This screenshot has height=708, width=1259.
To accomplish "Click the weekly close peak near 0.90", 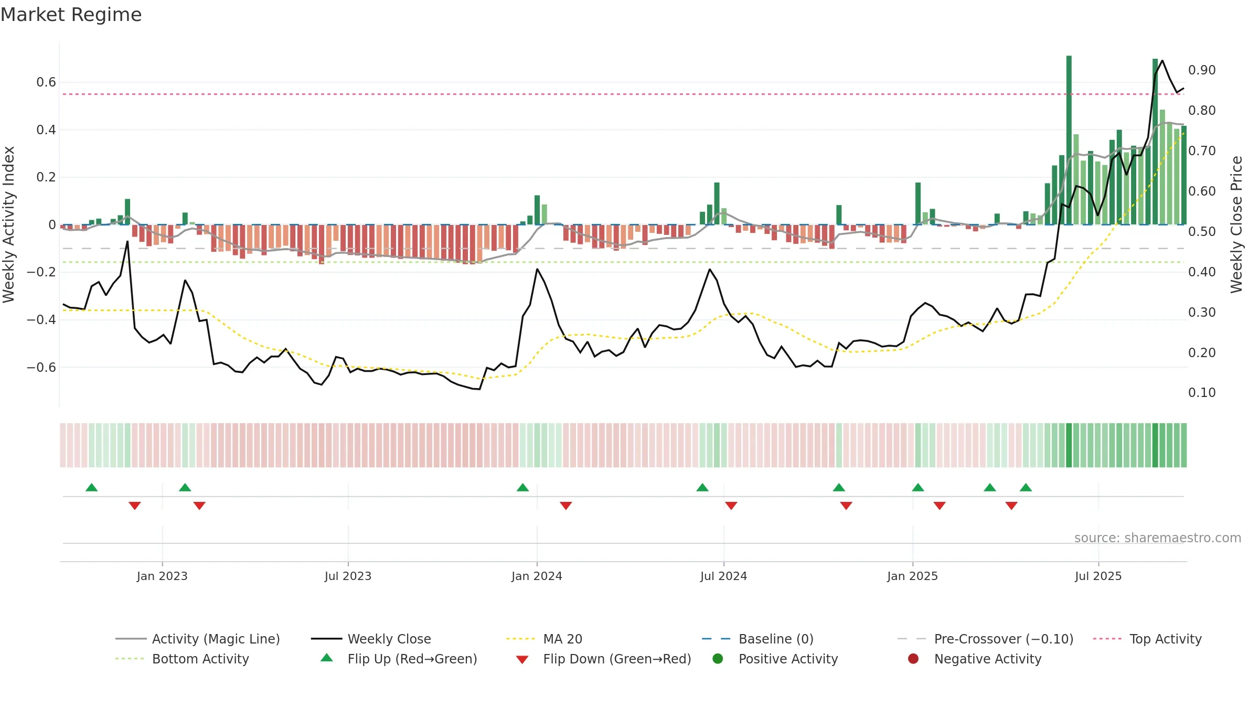I will tap(1162, 61).
